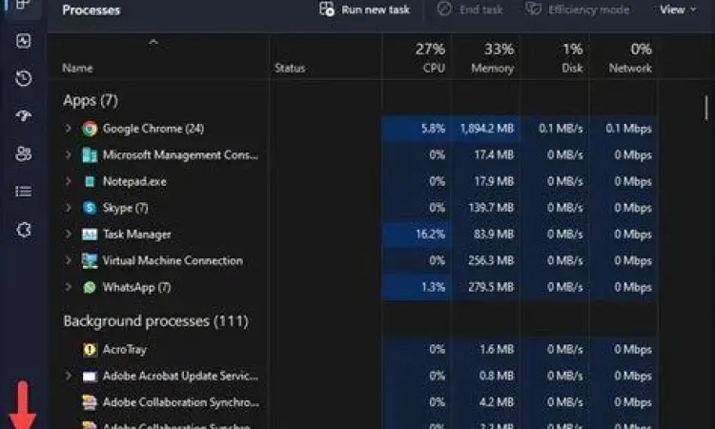The width and height of the screenshot is (715, 429).
Task: Sort by the CPU column header
Action: point(430,58)
